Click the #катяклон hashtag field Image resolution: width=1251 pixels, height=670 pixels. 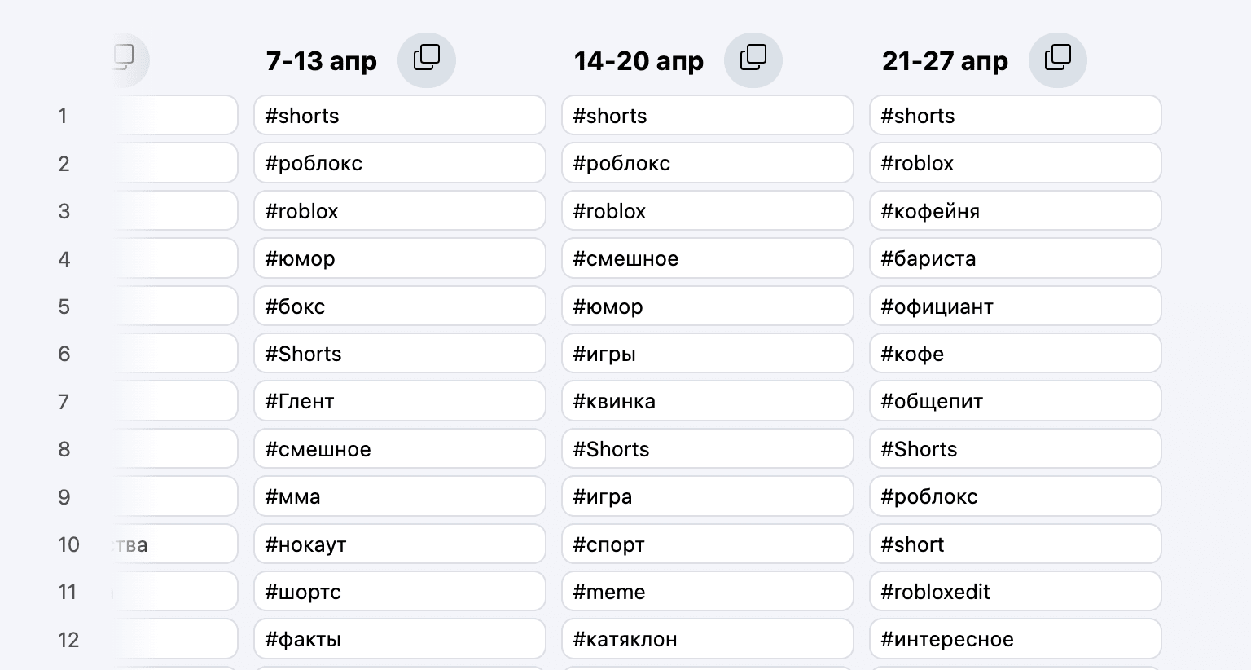(707, 639)
